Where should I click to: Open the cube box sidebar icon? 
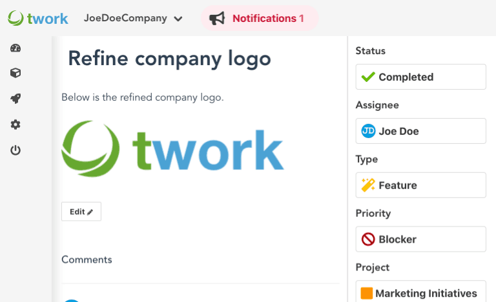15,73
